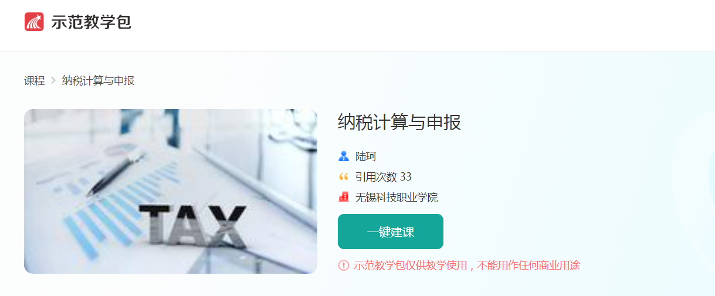Click the pink exclamation warning icon
The image size is (715, 296).
point(344,266)
